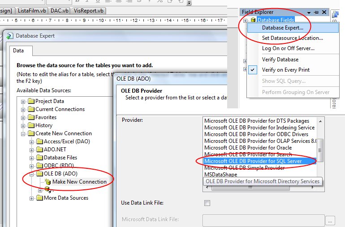
Task: Expand the Project Data folder
Action: click(23, 102)
